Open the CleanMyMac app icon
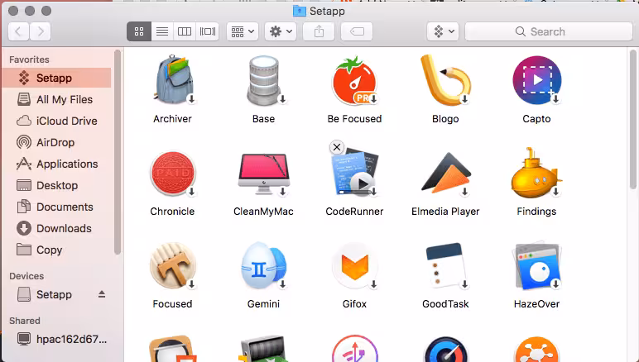Image resolution: width=639 pixels, height=362 pixels. [264, 174]
